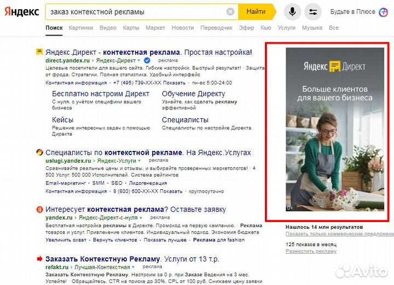Switch to the Видео tab

click(x=108, y=27)
